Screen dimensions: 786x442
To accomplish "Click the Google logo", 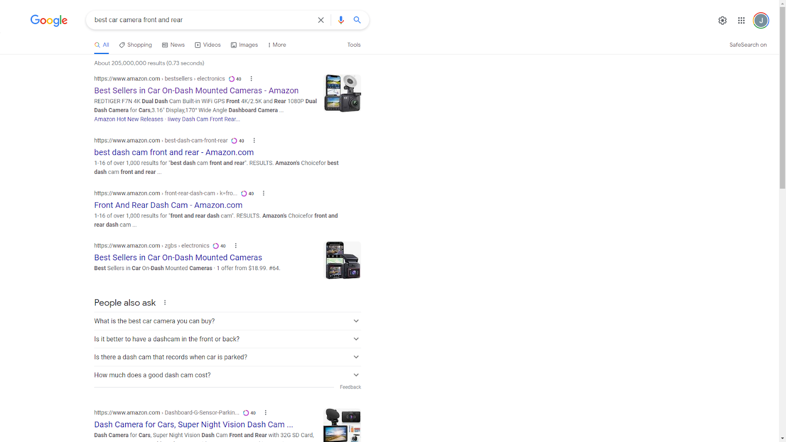I will (49, 20).
